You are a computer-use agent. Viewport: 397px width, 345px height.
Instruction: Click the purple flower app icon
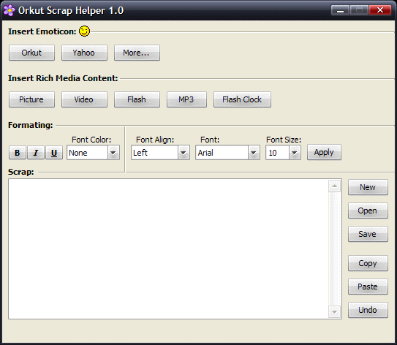point(9,10)
